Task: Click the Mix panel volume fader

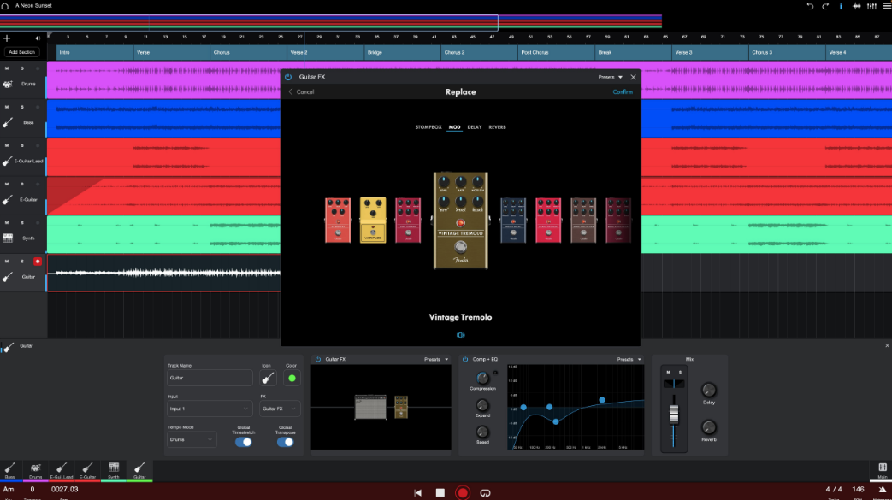Action: click(x=674, y=415)
